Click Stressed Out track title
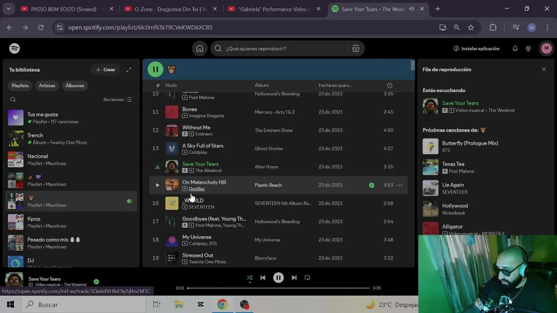The width and height of the screenshot is (557, 313). [x=198, y=255]
